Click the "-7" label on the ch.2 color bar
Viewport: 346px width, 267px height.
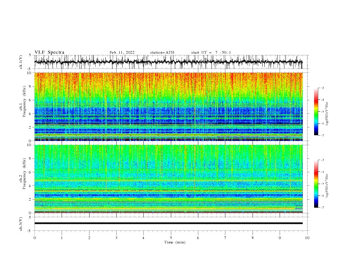pyautogui.click(x=322, y=207)
